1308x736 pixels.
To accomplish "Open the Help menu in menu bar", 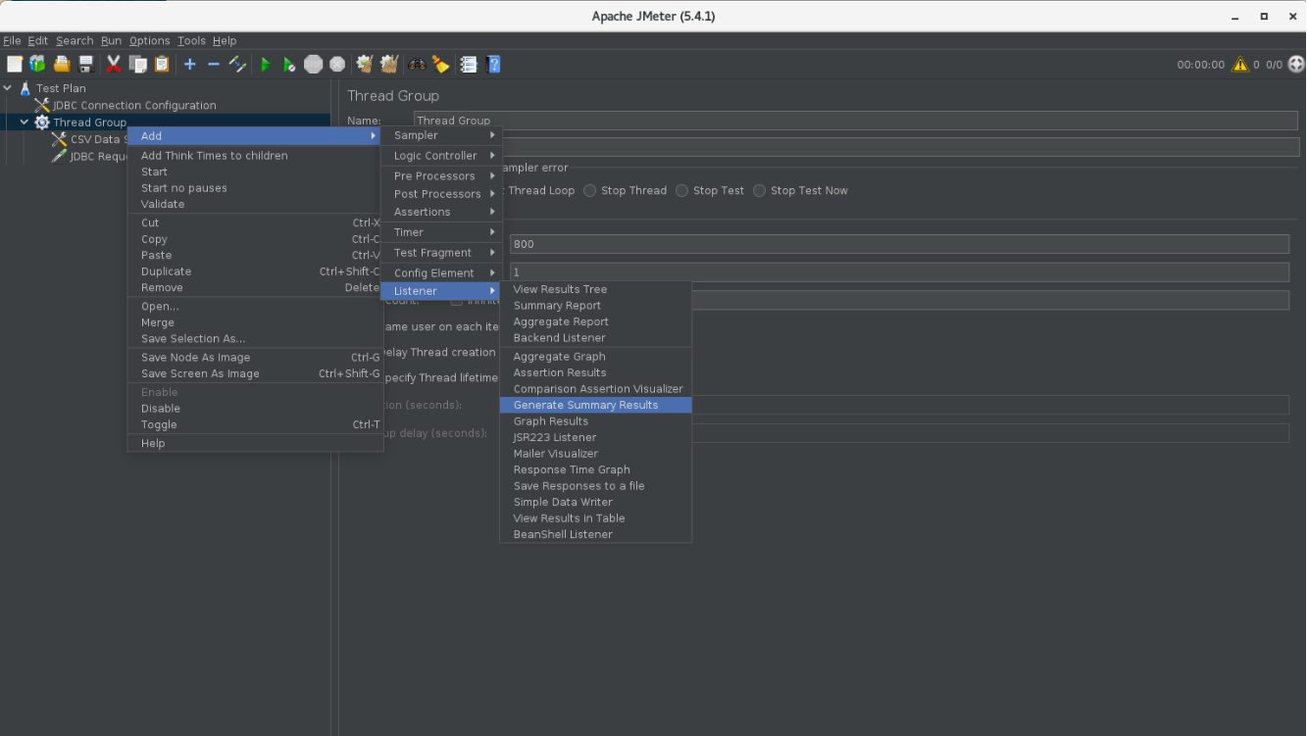I will coord(225,41).
